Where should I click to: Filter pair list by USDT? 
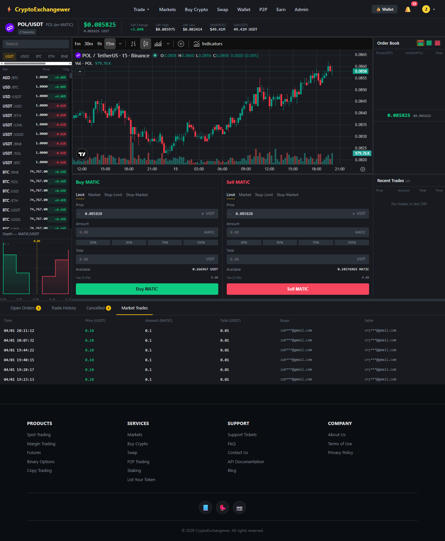pyautogui.click(x=9, y=56)
